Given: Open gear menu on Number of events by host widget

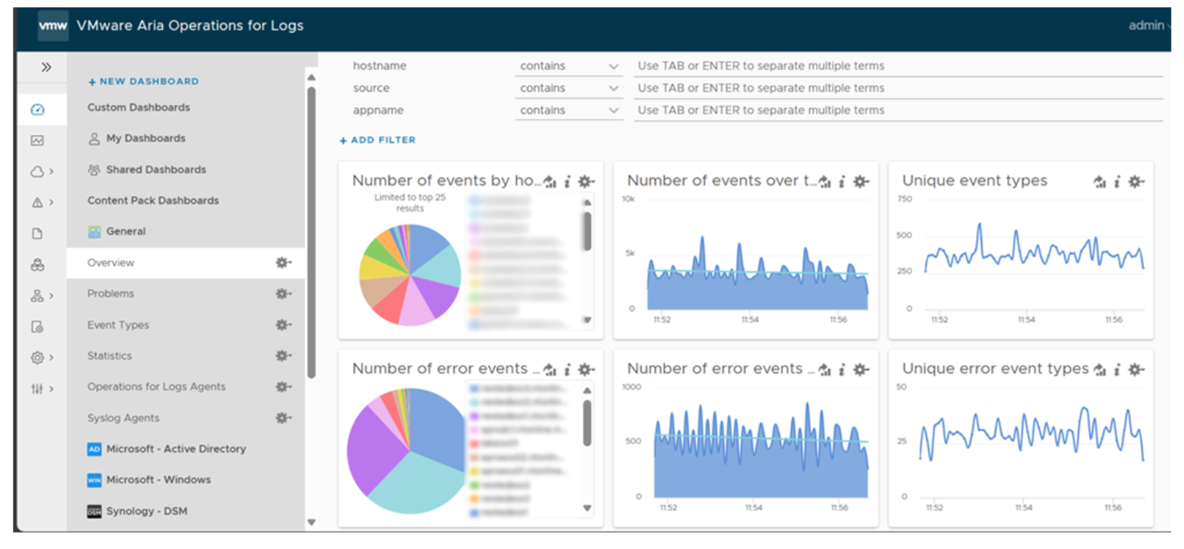Looking at the screenshot, I should click(585, 182).
